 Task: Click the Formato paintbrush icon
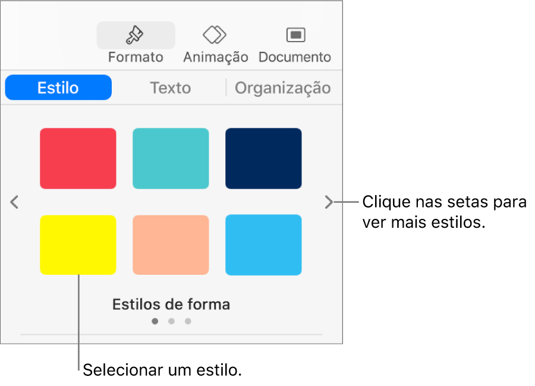coord(136,36)
